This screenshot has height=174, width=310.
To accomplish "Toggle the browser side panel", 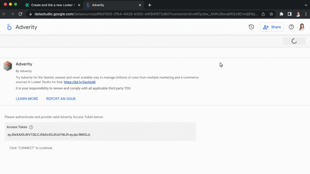I will click(290, 14).
